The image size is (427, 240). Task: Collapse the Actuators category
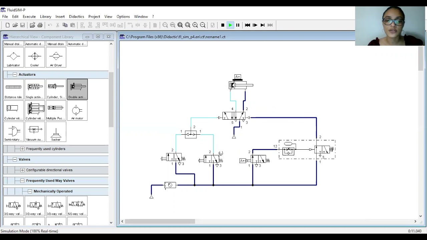(15, 74)
